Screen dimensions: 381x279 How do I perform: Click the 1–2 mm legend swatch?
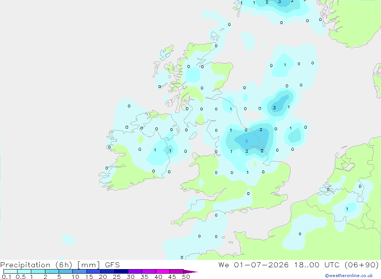[x=38, y=271]
